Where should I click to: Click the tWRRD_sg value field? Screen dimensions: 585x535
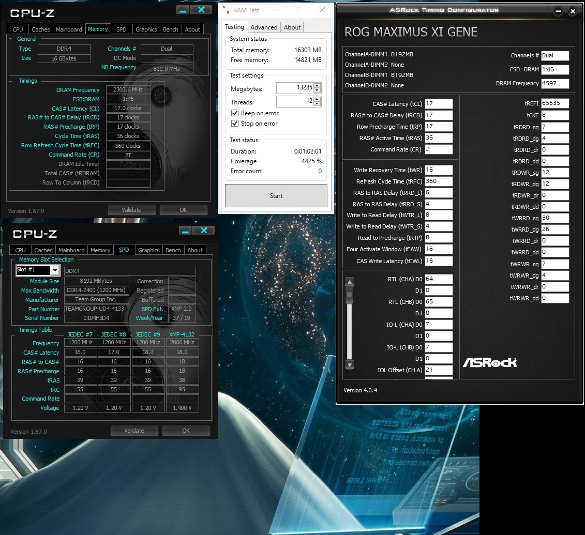pos(555,218)
